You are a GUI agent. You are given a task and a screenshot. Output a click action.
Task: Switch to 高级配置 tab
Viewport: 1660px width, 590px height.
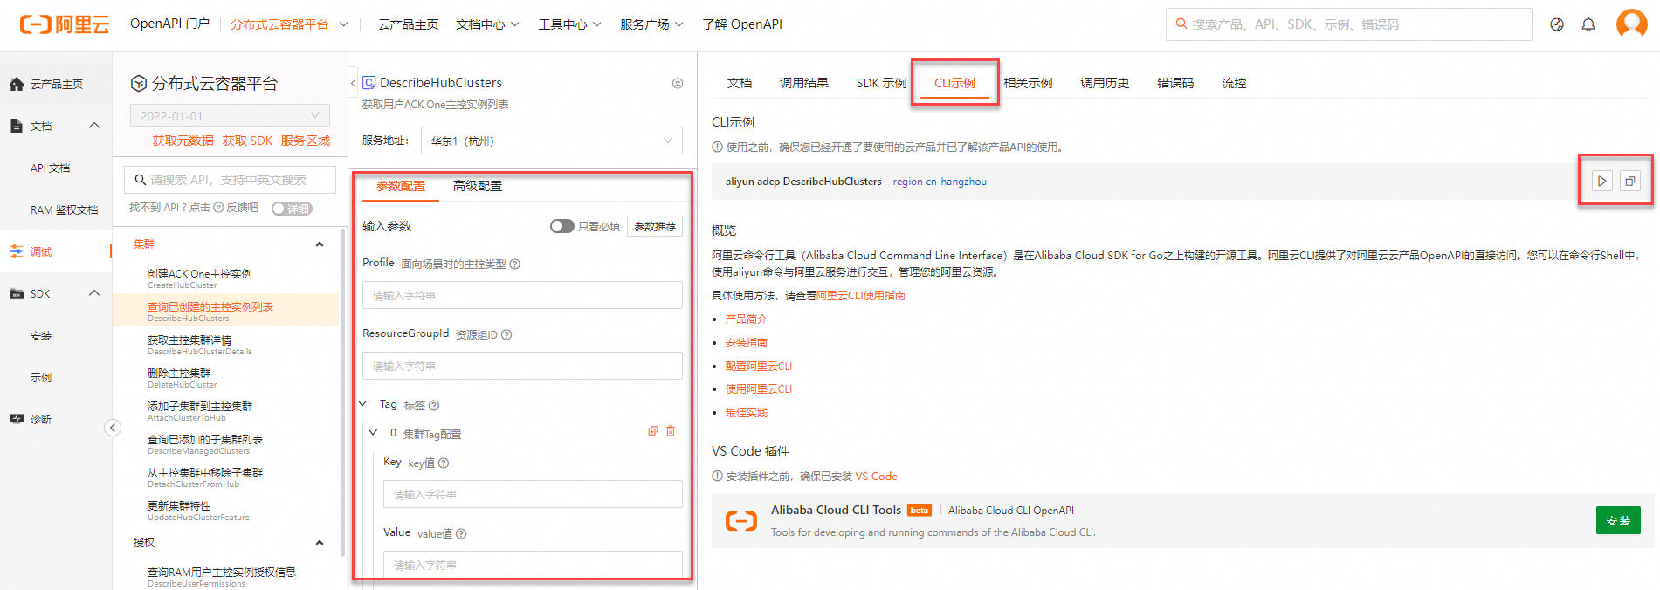tap(478, 186)
